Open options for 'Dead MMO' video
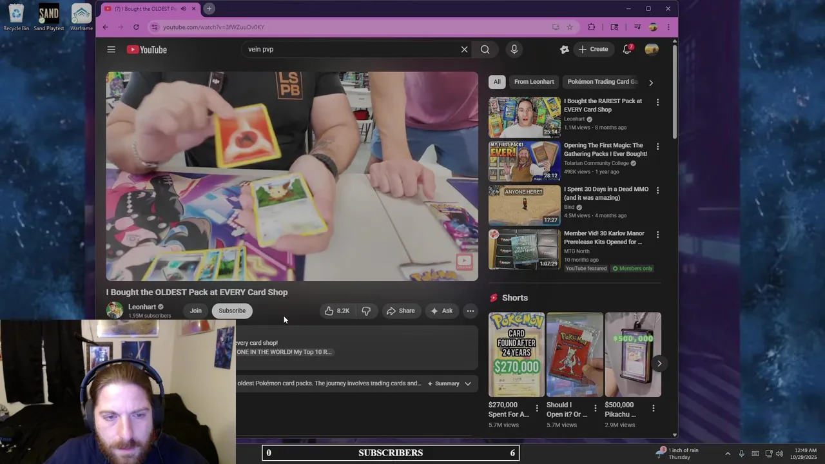825x464 pixels. (657, 191)
